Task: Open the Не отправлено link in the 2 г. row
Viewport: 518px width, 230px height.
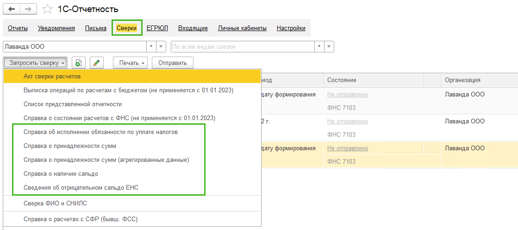Action: [x=348, y=121]
